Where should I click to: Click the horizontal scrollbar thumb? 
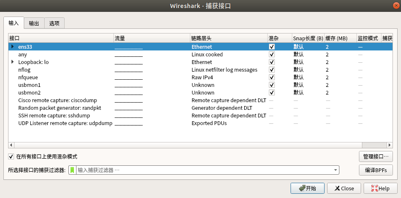(188, 145)
